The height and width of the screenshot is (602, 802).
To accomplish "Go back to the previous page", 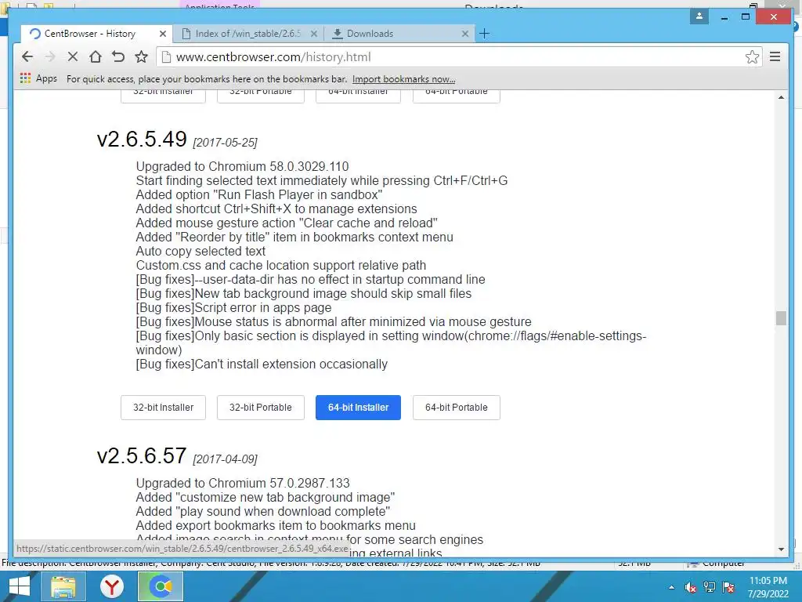I will [x=27, y=56].
